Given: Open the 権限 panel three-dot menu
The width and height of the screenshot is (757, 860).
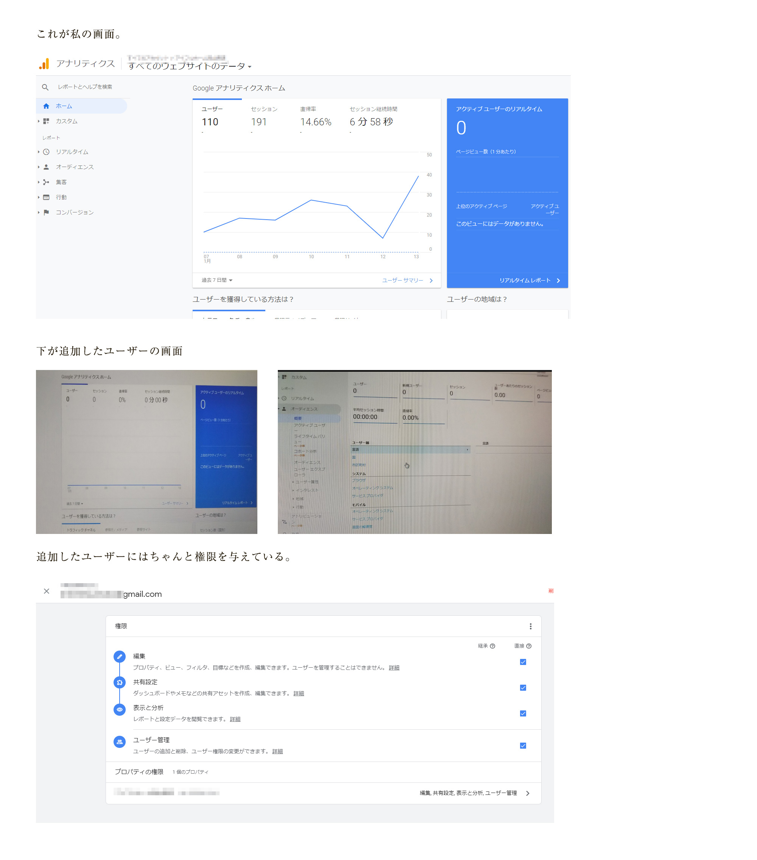Looking at the screenshot, I should click(531, 626).
